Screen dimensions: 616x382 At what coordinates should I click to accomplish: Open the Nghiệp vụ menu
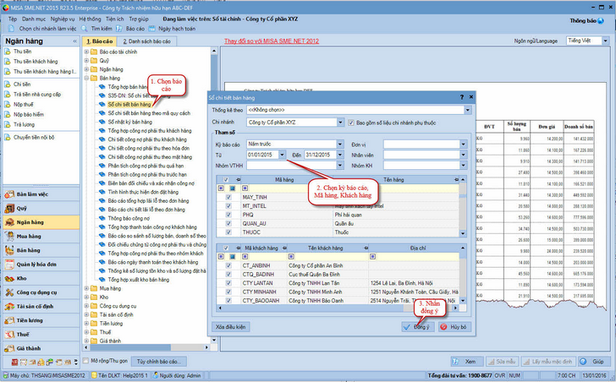point(63,19)
